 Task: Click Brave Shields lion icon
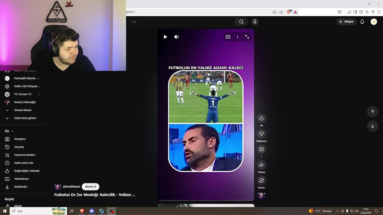click(x=289, y=12)
